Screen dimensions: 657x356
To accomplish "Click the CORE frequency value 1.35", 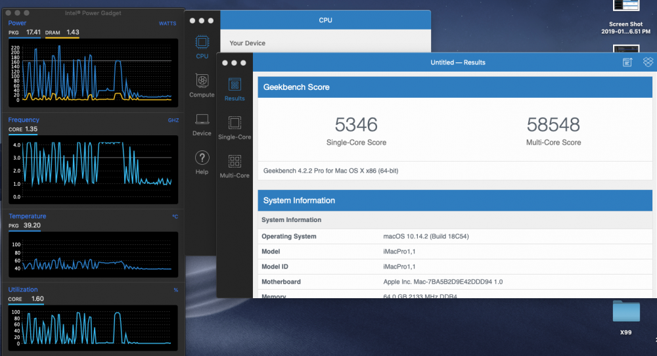I will point(31,129).
